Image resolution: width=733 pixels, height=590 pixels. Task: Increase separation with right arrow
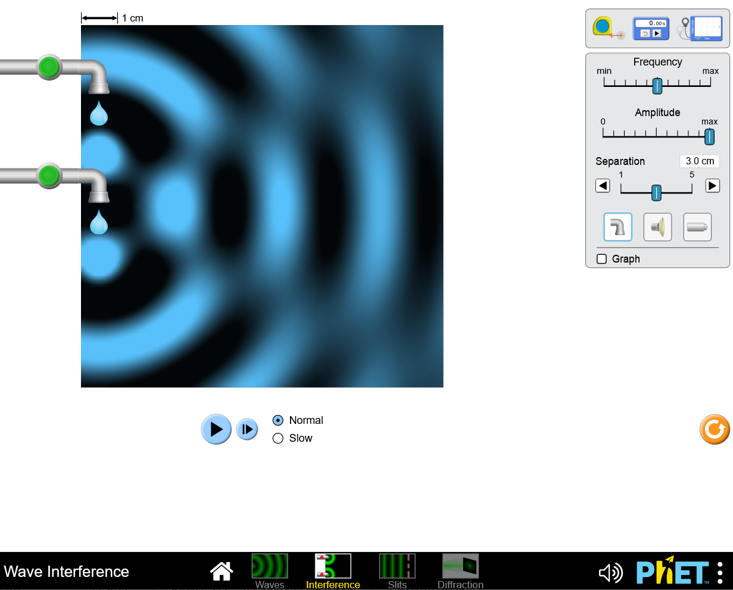712,186
